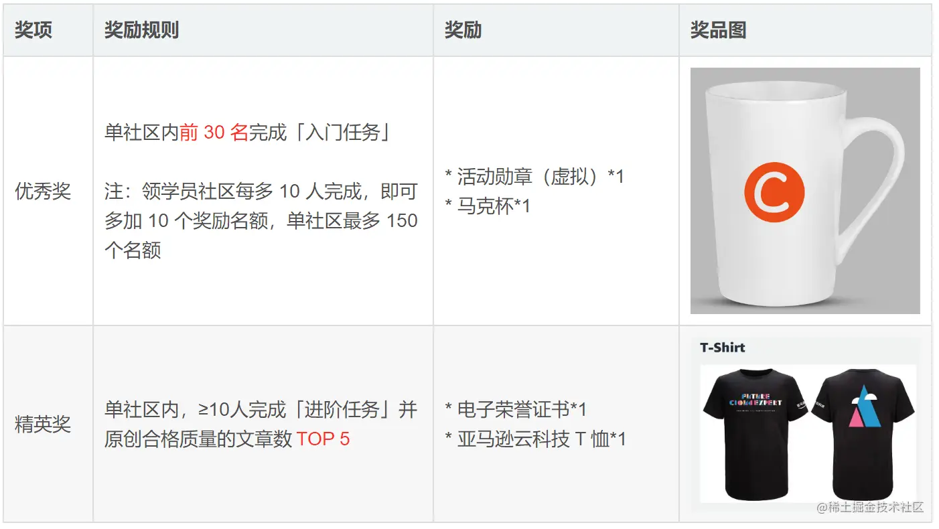Click the 奖项 column header
The height and width of the screenshot is (529, 939).
(33, 30)
